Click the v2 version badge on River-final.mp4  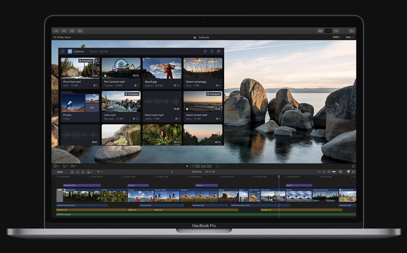coord(96,61)
